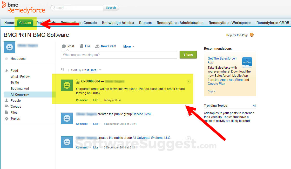Click the BMC Remedyforce logo
This screenshot has height=169, width=291.
pyautogui.click(x=23, y=8)
